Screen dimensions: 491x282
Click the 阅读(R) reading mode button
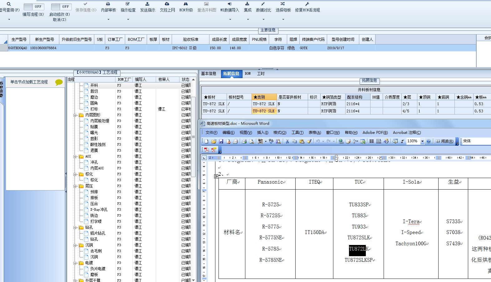coord(444,141)
